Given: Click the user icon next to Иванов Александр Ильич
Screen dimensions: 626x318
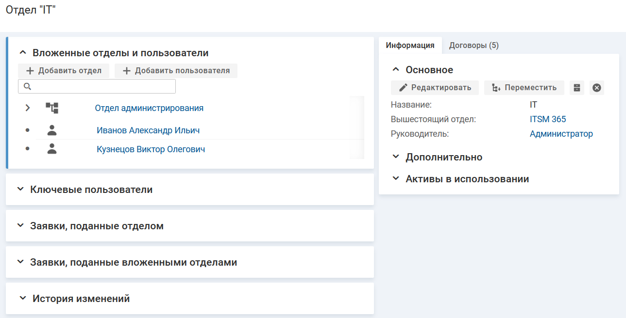Looking at the screenshot, I should click(52, 130).
